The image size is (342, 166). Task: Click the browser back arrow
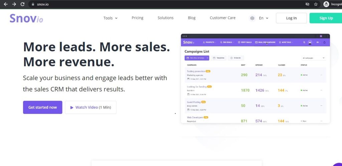[5, 4]
